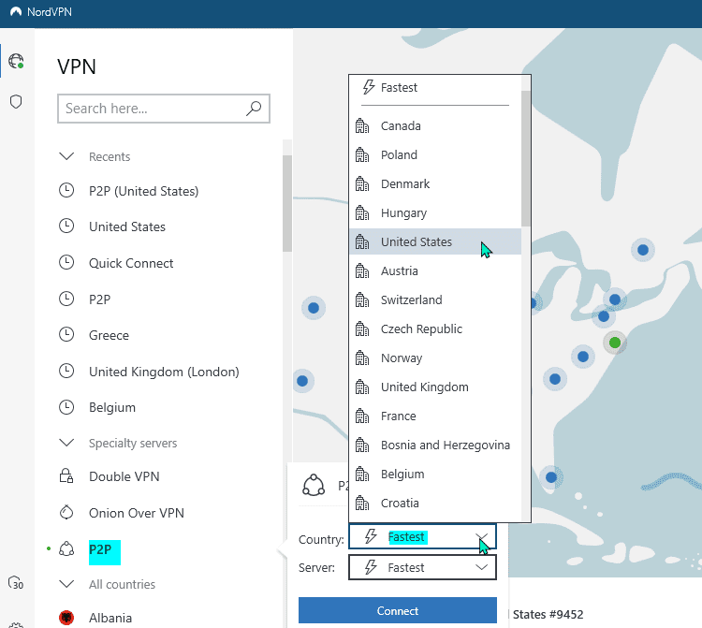
Task: Click the green connected server dot on map
Action: tap(615, 343)
